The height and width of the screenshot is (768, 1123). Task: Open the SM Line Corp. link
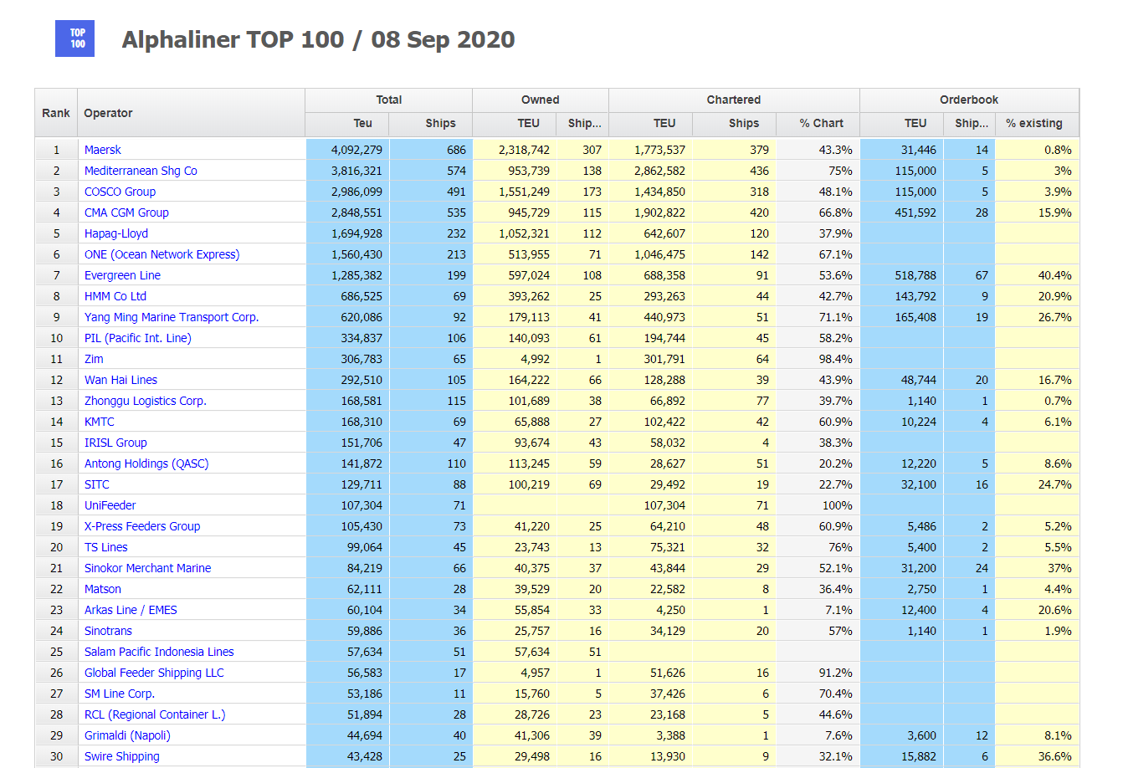click(119, 694)
